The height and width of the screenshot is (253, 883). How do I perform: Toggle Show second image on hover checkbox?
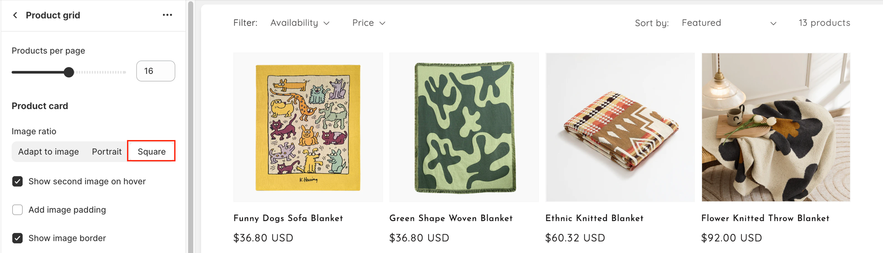[x=18, y=181]
